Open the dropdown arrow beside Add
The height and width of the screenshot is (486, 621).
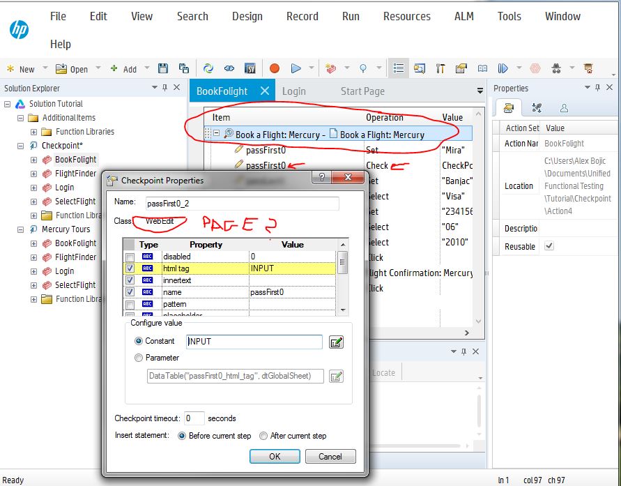[x=147, y=68]
